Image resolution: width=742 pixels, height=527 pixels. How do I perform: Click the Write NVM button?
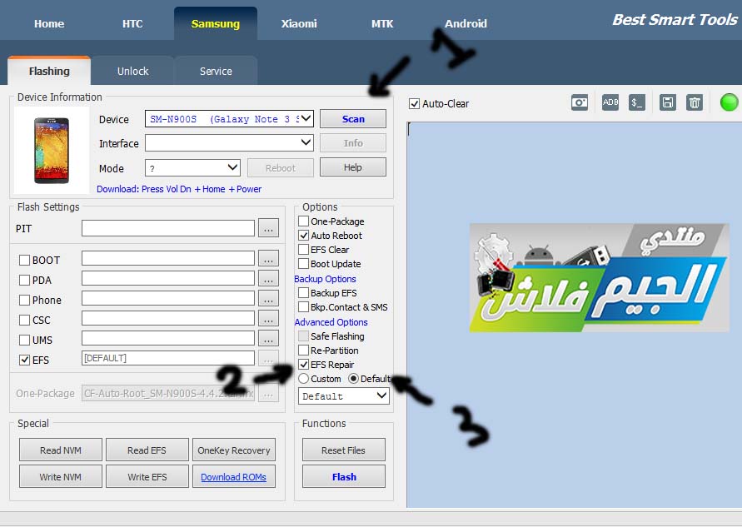pos(61,476)
